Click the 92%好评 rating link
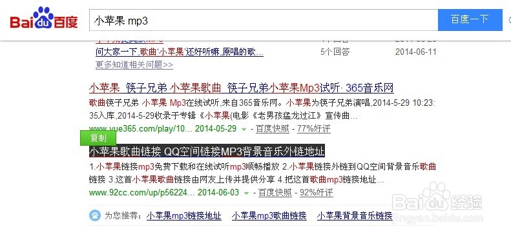 [317, 192]
